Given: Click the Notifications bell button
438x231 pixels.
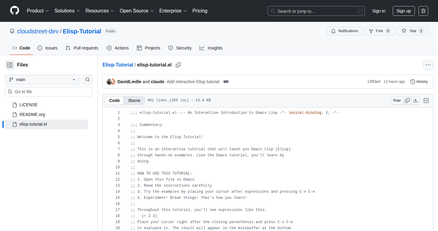Looking at the screenshot, I should [x=345, y=31].
